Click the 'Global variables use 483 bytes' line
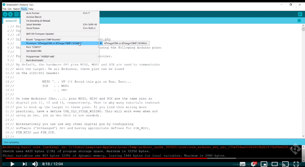The width and height of the screenshot is (305, 167). 114,155
